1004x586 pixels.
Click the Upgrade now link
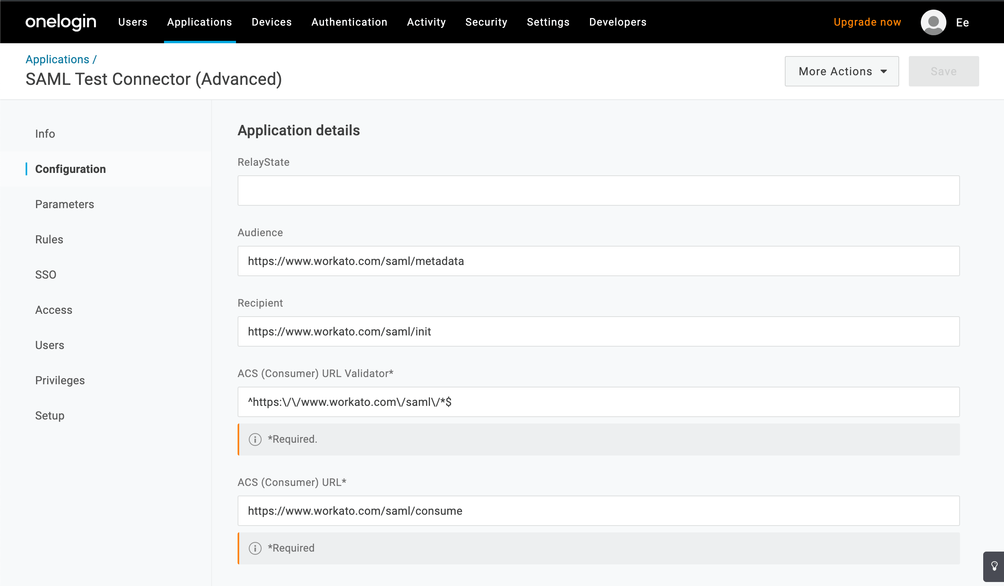(868, 22)
